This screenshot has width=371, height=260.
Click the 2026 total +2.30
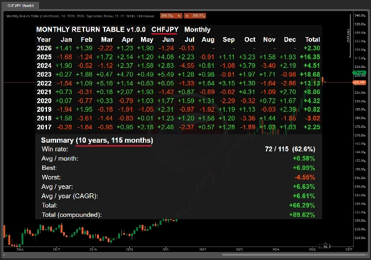(x=312, y=48)
